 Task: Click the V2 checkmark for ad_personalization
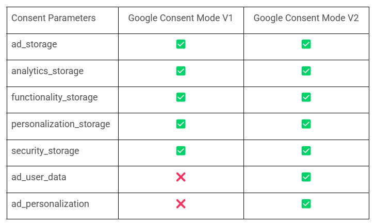[x=306, y=204]
